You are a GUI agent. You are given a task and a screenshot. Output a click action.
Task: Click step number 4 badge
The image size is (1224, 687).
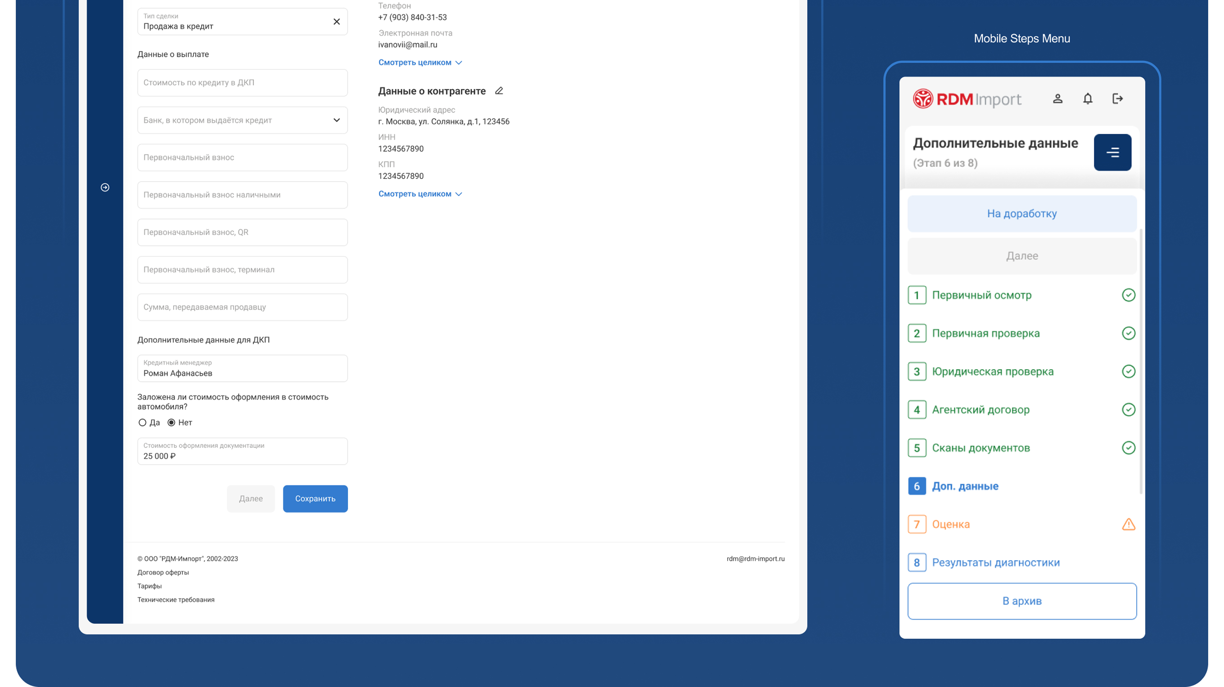917,410
